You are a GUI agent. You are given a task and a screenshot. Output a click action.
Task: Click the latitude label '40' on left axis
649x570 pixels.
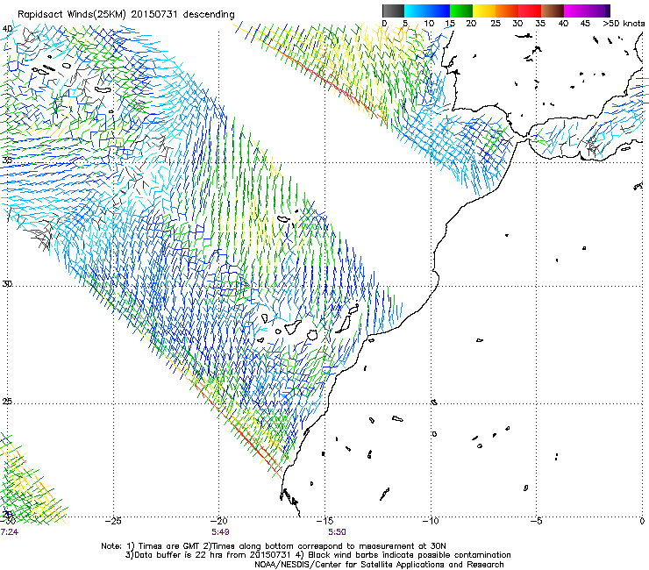point(7,29)
